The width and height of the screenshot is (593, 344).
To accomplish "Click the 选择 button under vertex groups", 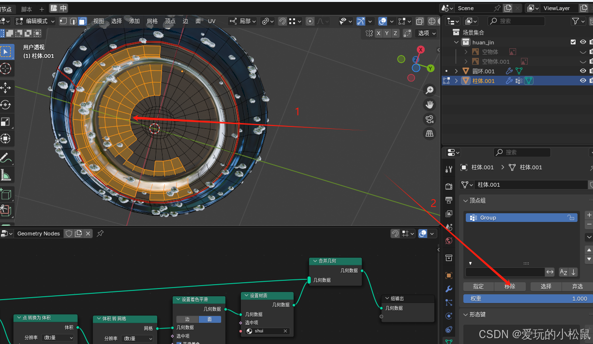I will (546, 286).
